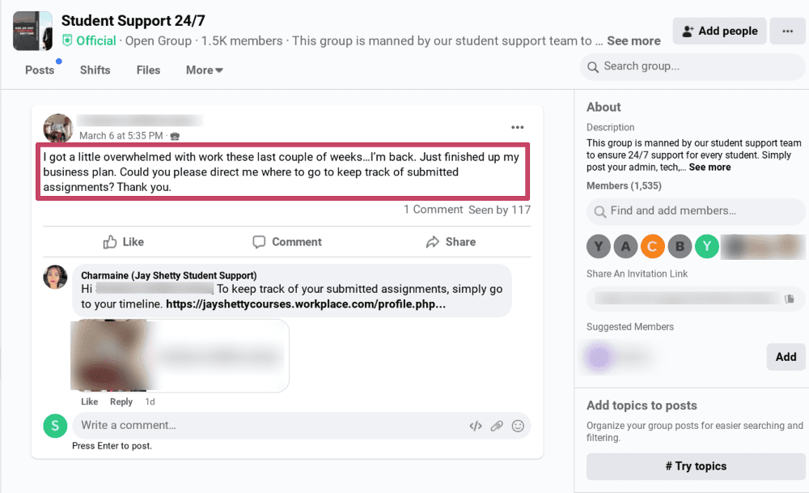Click the March 6 at 5:35 PM timestamp
This screenshot has height=493, width=809.
pyautogui.click(x=121, y=136)
